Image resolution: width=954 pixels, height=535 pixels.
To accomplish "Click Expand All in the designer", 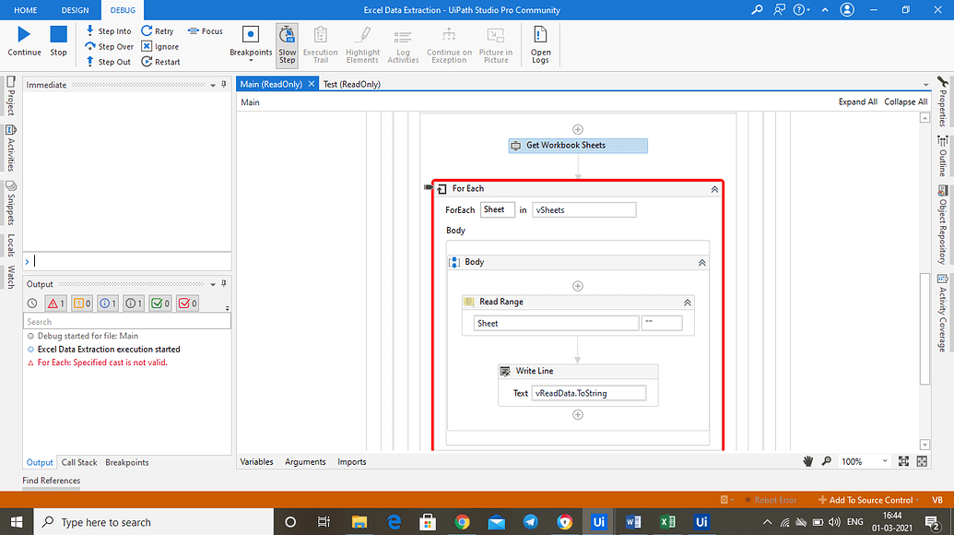I will point(856,101).
